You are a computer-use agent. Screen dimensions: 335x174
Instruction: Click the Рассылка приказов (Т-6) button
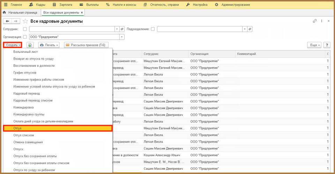87,45
